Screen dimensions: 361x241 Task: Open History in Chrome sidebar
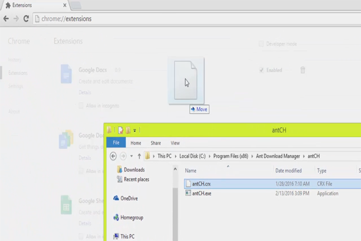click(x=14, y=60)
